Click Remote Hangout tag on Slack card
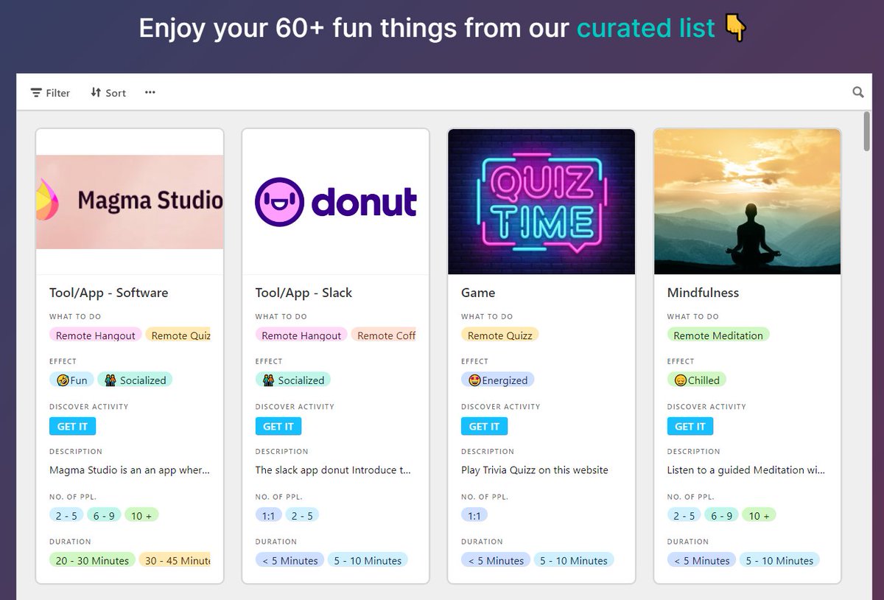Image resolution: width=884 pixels, height=600 pixels. [301, 335]
